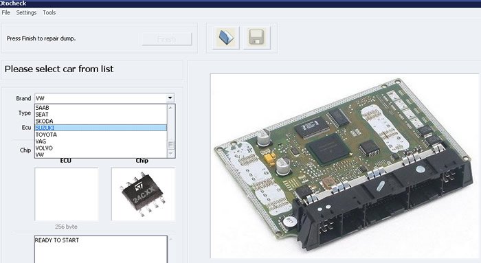Click the save floppy disk icon
This screenshot has width=481, height=263.
[x=257, y=38]
